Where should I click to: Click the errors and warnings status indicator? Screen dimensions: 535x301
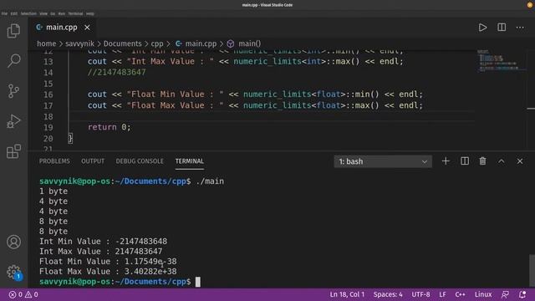click(x=23, y=294)
